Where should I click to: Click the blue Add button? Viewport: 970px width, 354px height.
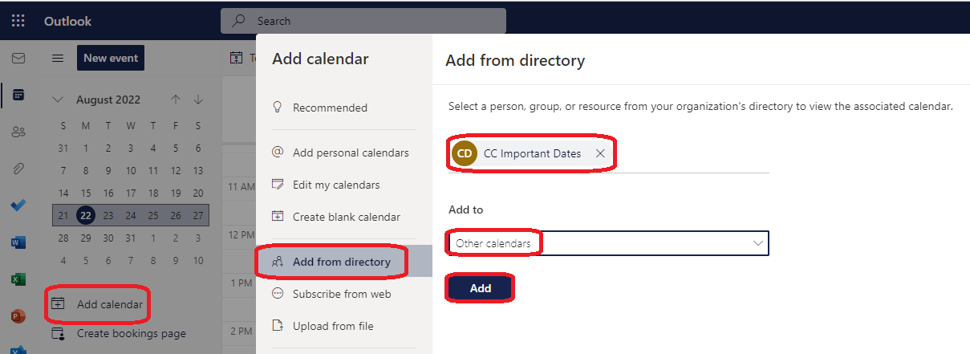[480, 288]
